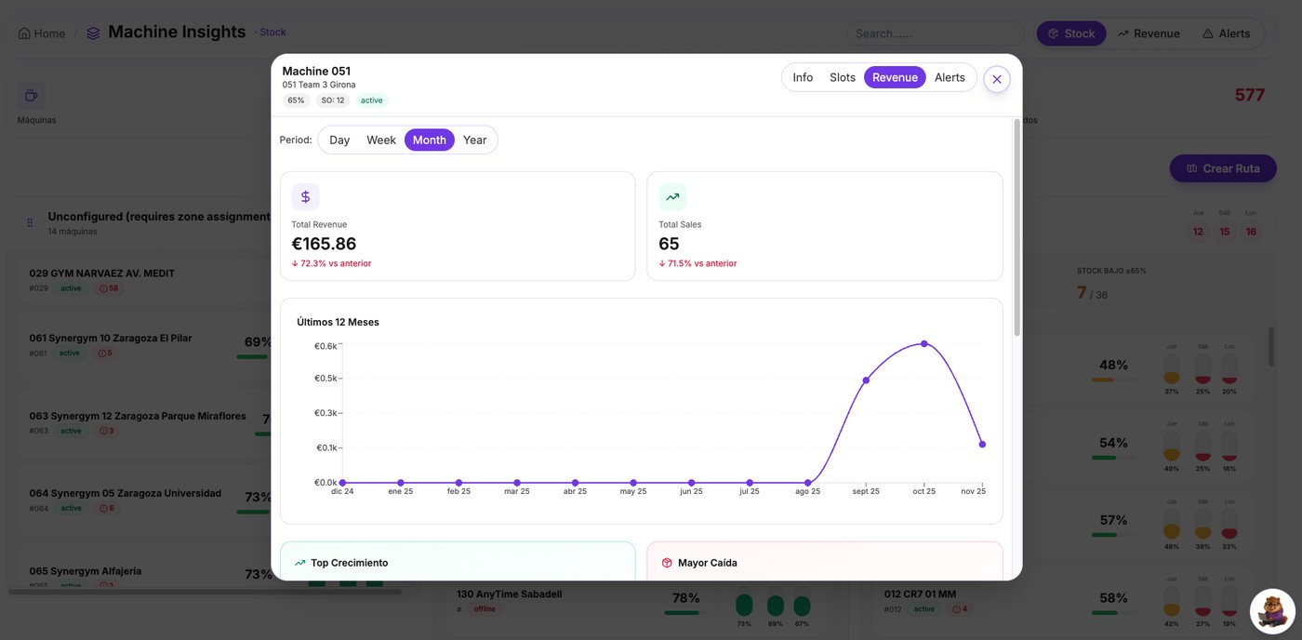Select the Week period option
The width and height of the screenshot is (1302, 640).
click(380, 140)
